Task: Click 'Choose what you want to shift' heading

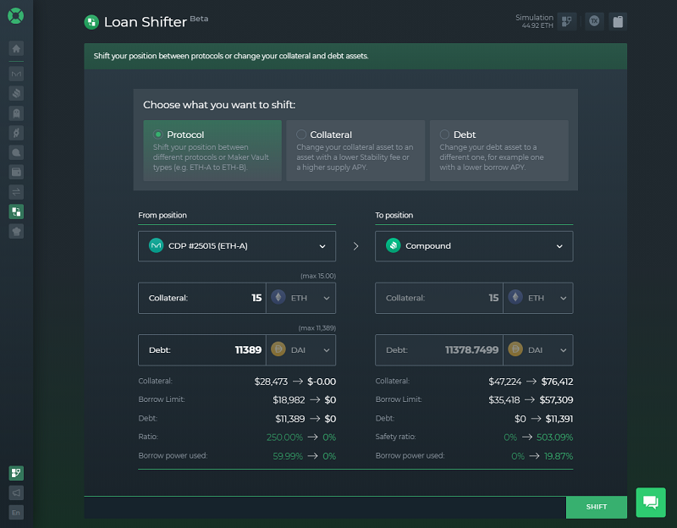Action: pos(219,105)
